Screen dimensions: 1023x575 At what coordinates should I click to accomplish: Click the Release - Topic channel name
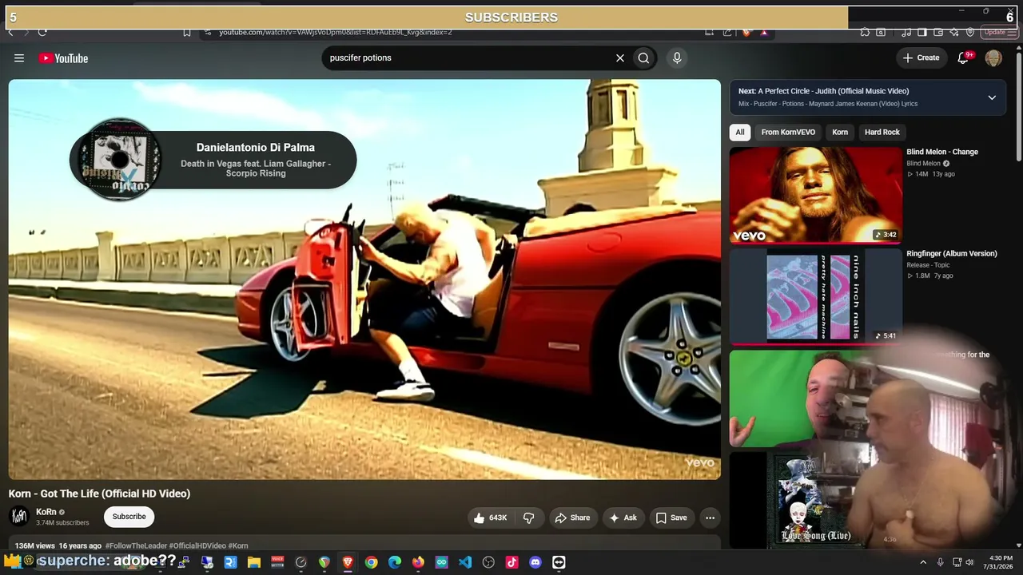coord(928,265)
